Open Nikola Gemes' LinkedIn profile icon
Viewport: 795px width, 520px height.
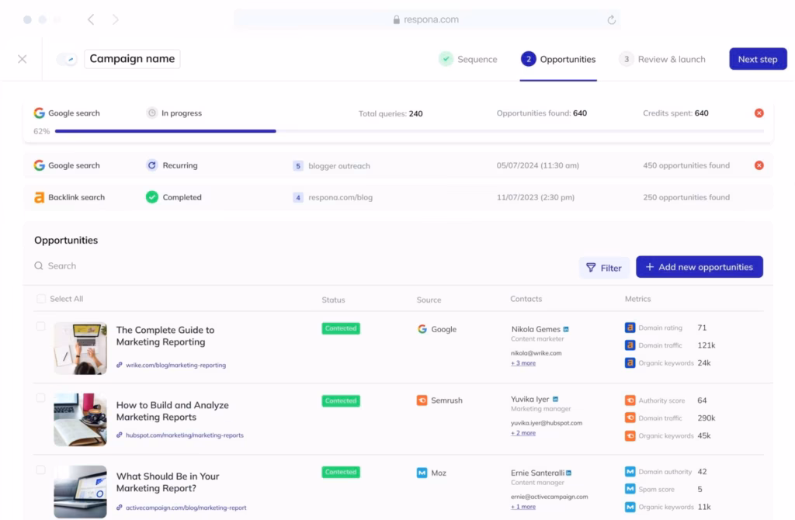tap(566, 328)
